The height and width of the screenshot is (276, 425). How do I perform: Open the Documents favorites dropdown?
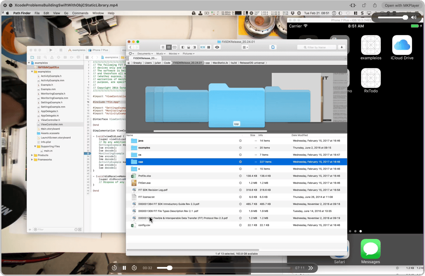tap(145, 54)
